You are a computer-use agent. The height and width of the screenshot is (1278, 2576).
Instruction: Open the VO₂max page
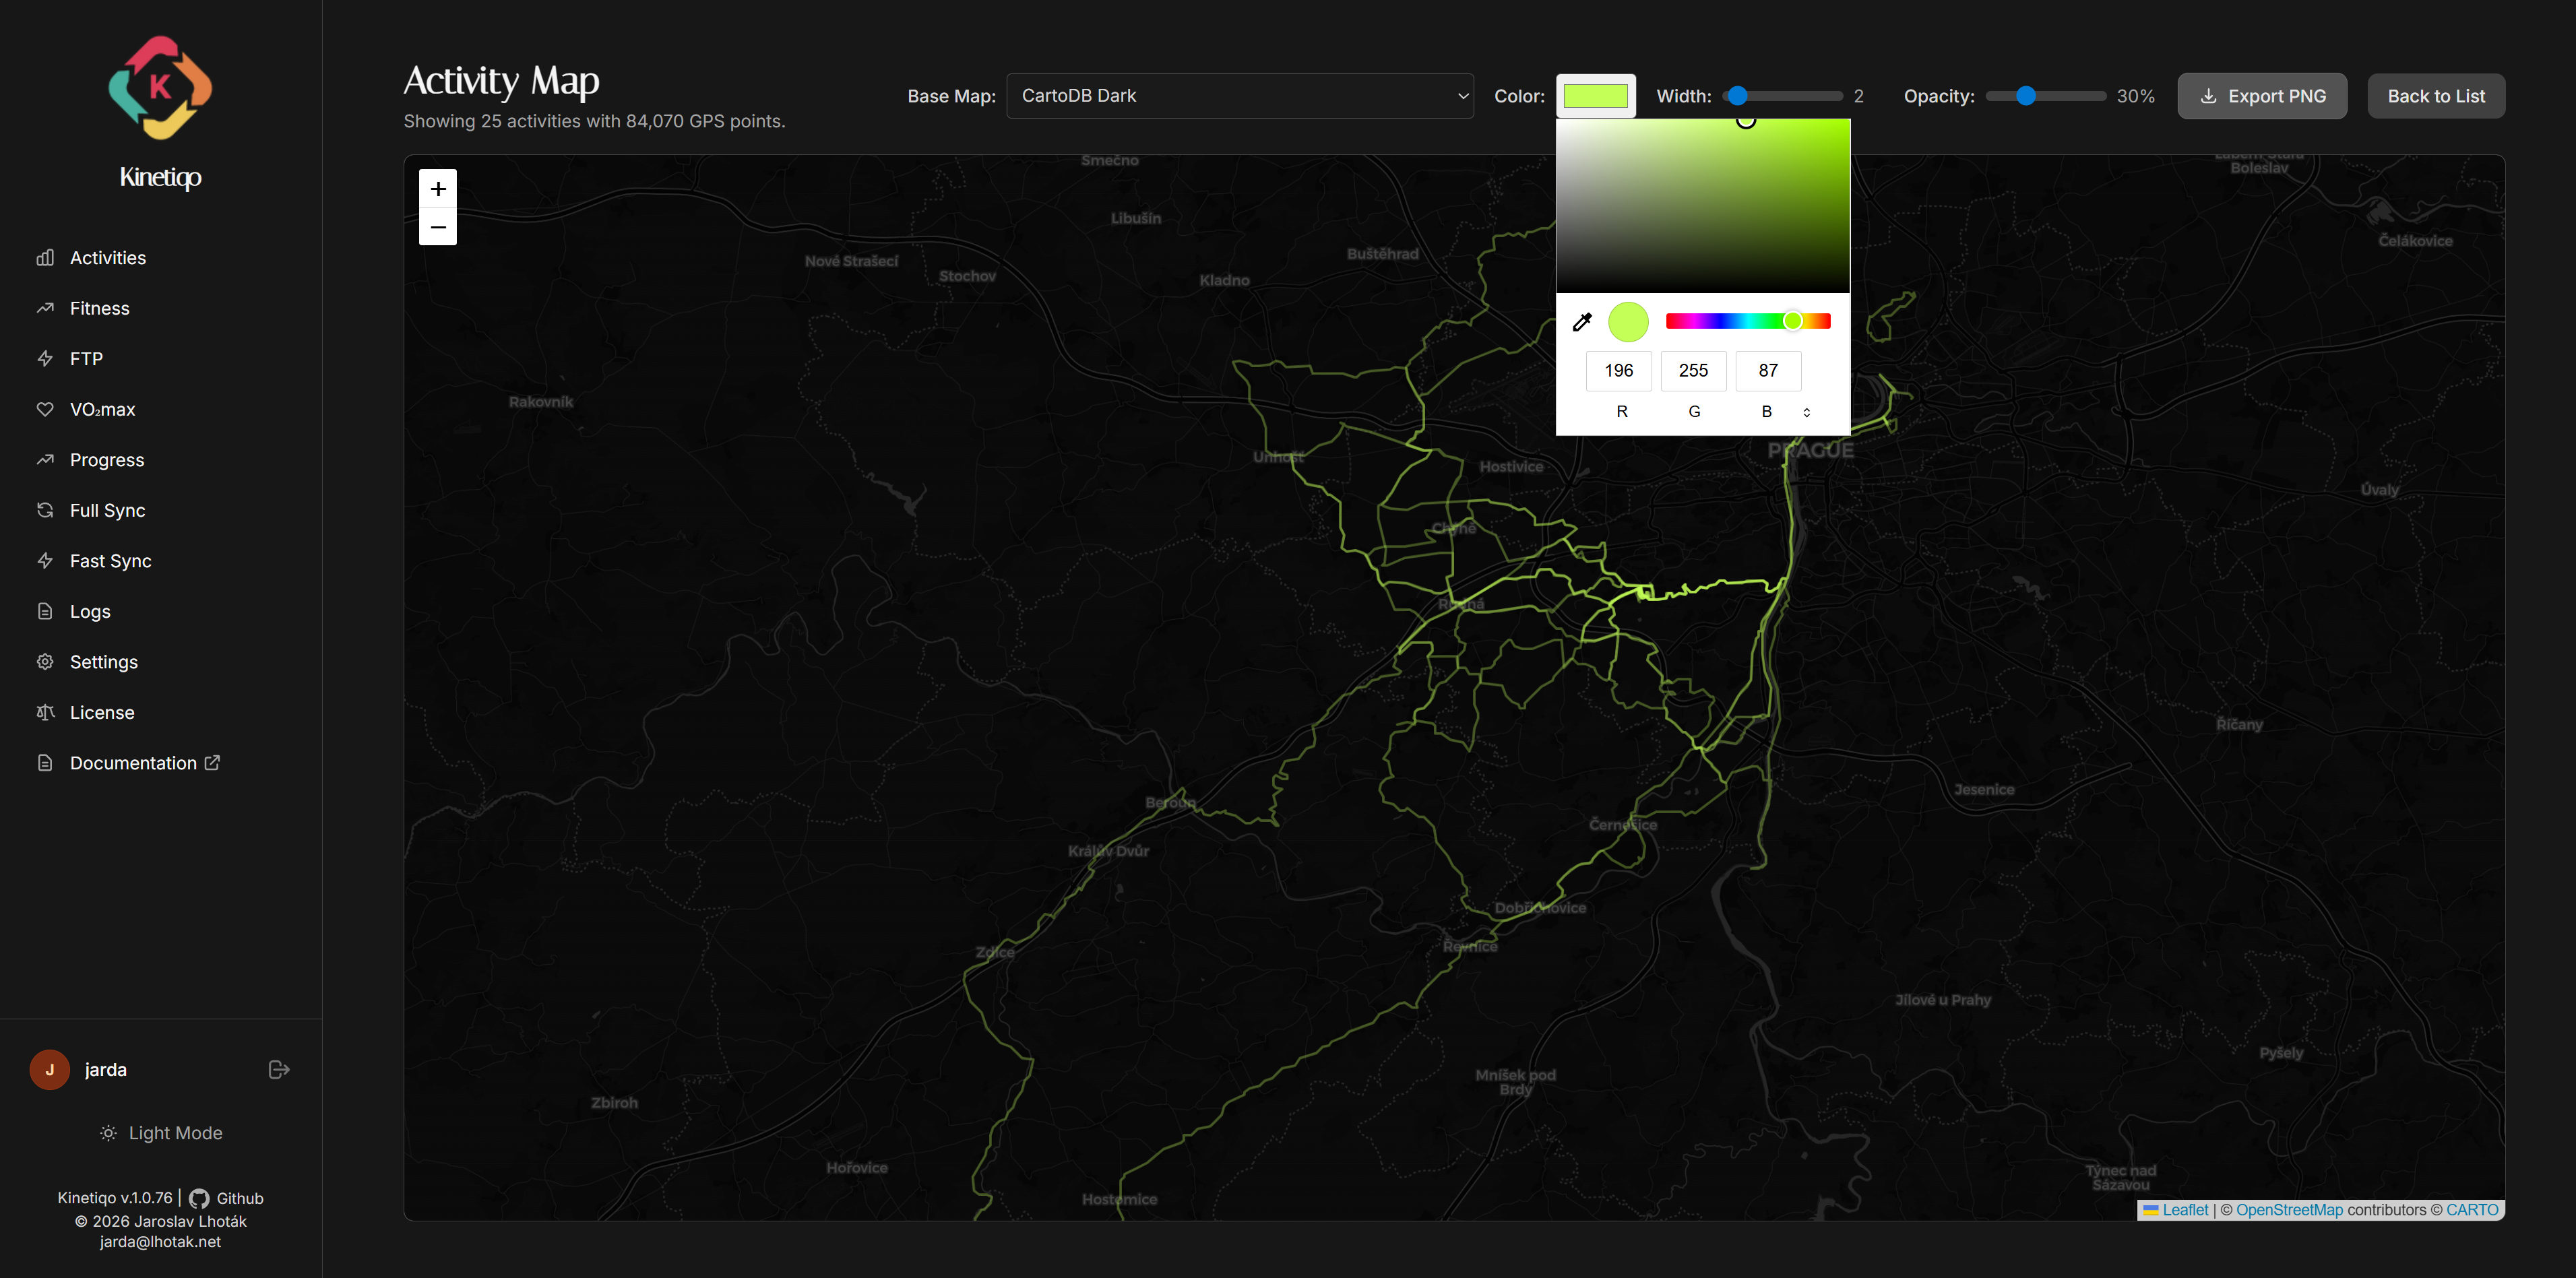[102, 409]
